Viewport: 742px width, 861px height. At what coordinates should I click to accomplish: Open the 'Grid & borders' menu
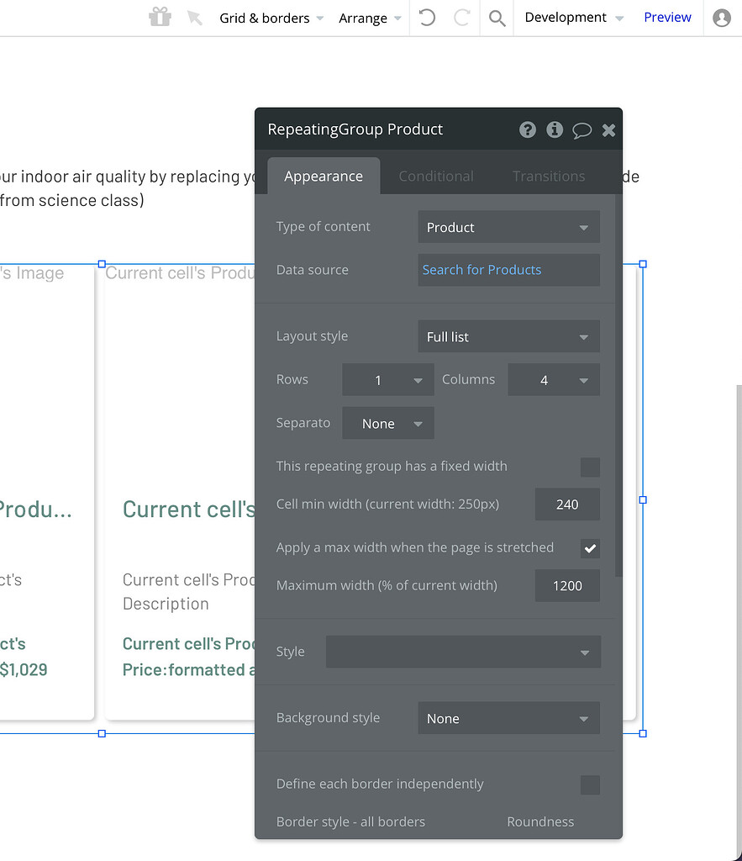coord(265,17)
